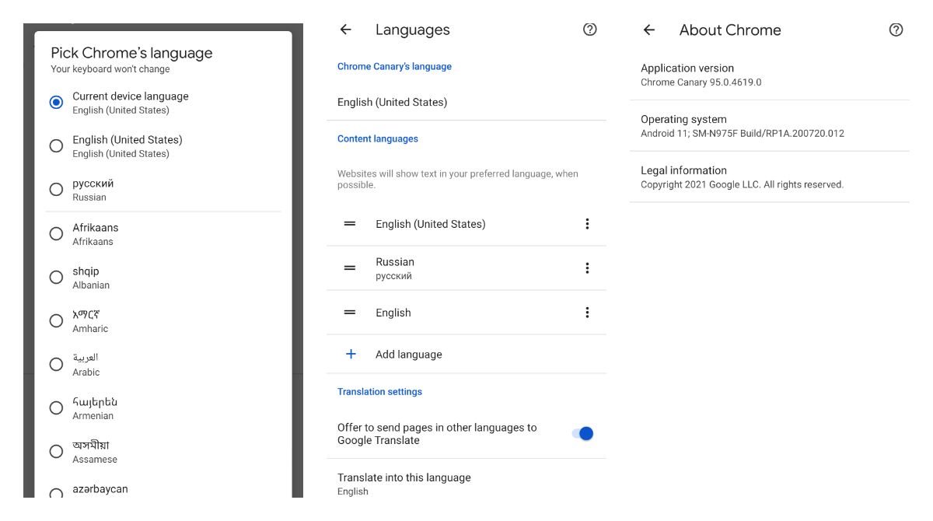Open help on the Languages screen
The height and width of the screenshot is (521, 933).
coord(590,30)
